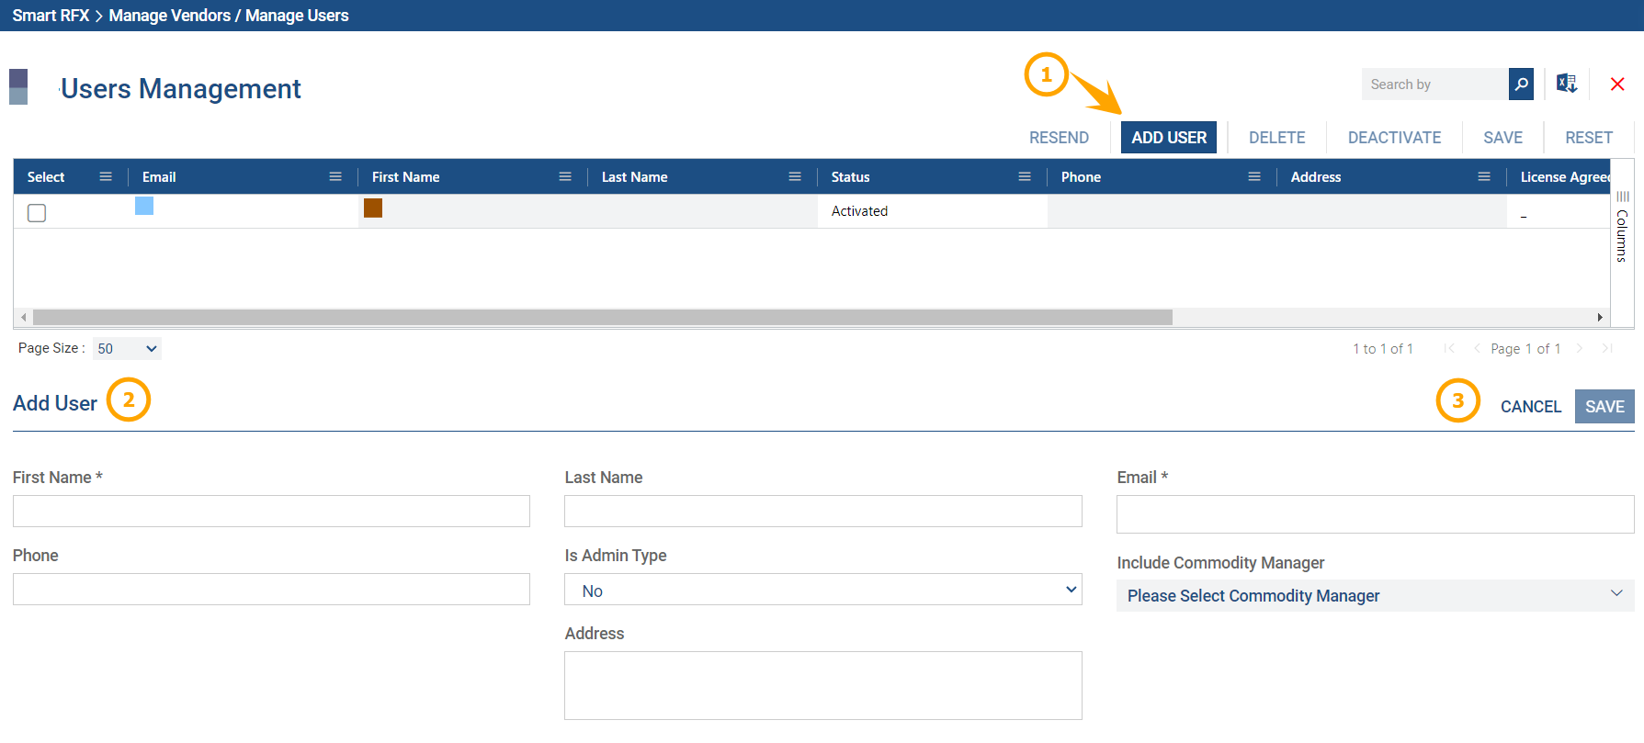Expand the Page Size dropdown
The width and height of the screenshot is (1644, 743).
(127, 349)
